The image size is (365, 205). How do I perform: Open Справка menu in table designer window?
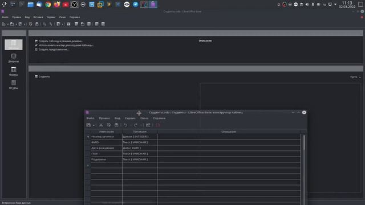[x=159, y=118]
